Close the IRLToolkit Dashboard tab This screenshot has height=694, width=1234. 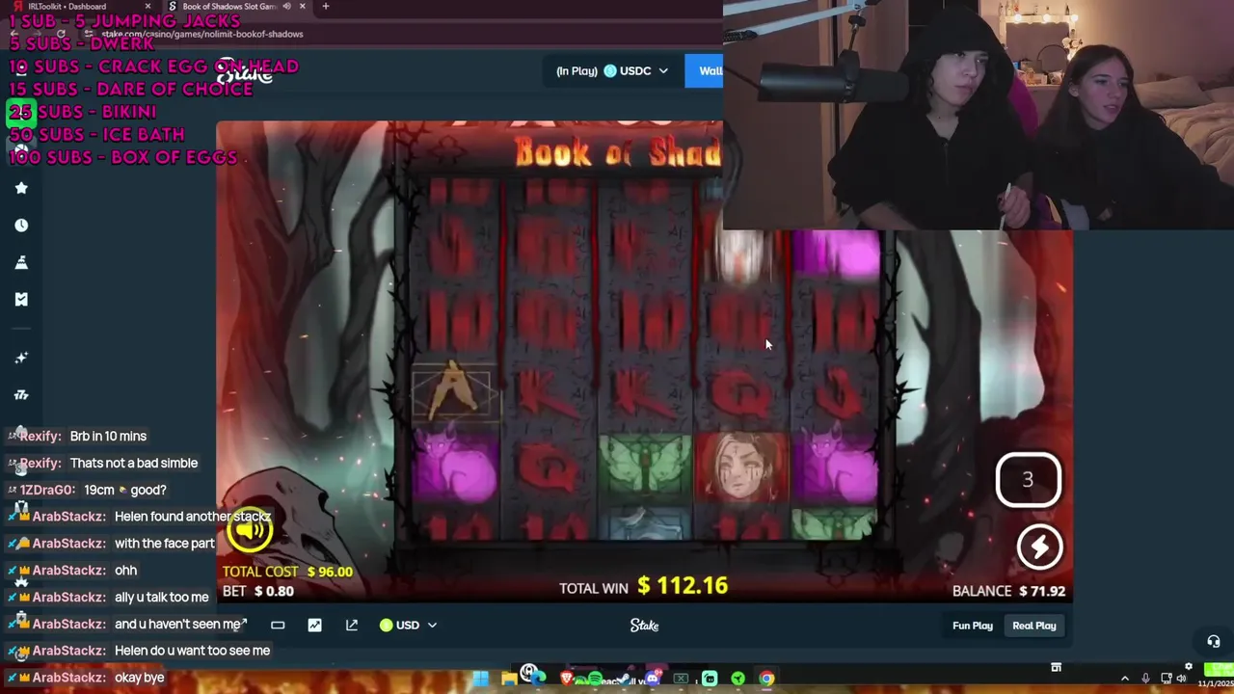point(148,7)
